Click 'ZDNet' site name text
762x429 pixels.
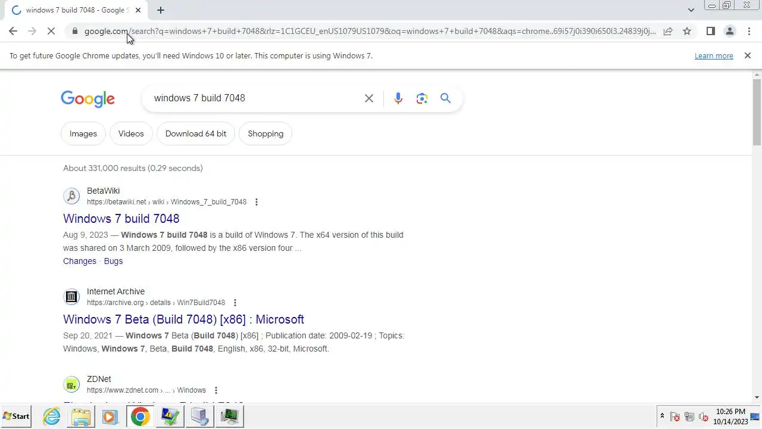point(99,379)
